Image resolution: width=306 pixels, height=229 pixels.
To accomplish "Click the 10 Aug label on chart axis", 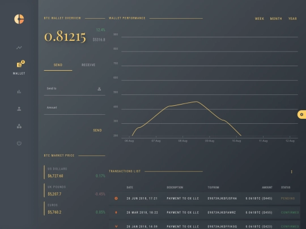I will [236, 141].
